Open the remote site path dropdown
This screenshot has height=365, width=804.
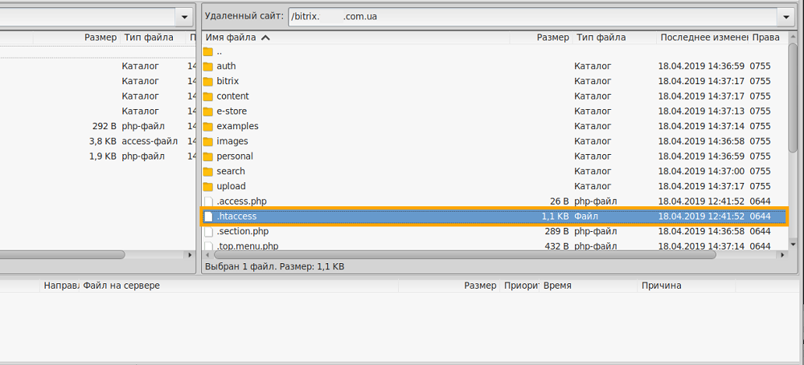pyautogui.click(x=785, y=16)
